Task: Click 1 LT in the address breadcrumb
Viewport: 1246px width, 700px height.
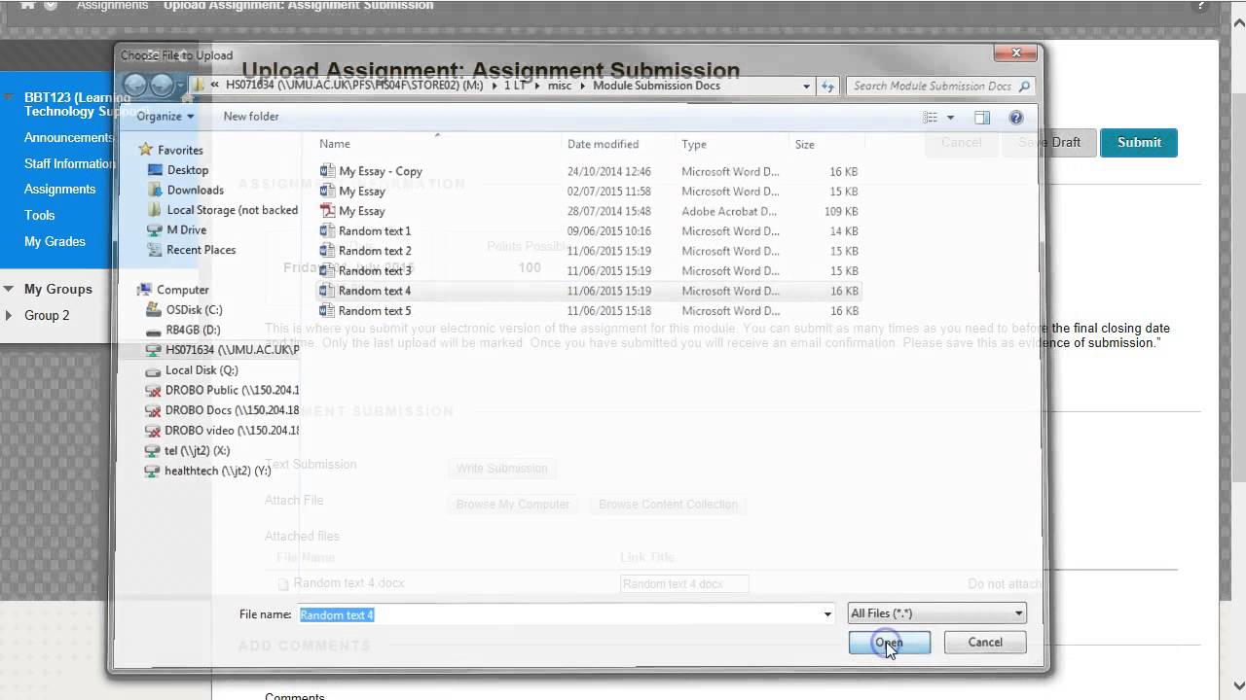Action: tap(515, 86)
